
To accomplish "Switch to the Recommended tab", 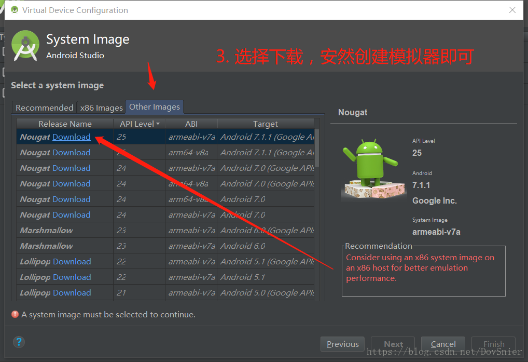I will [x=45, y=108].
